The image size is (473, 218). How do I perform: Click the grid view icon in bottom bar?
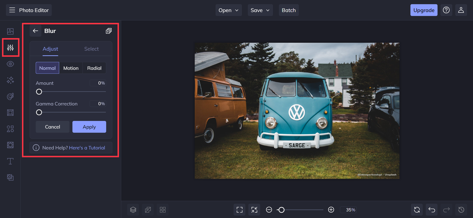point(163,210)
